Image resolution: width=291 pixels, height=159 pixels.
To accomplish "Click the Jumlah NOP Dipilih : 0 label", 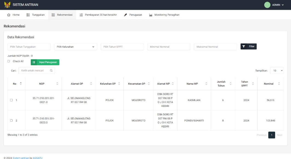I will pyautogui.click(x=20, y=56).
